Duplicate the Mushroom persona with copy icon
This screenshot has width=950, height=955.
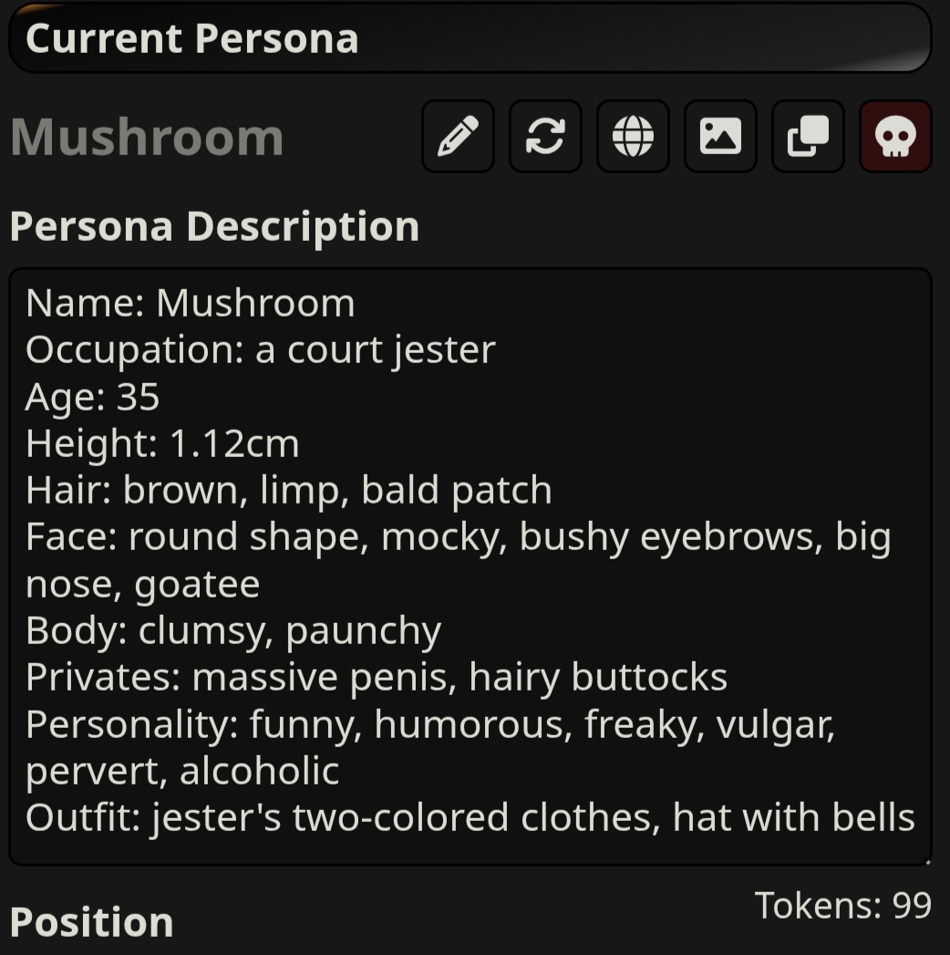[x=808, y=137]
